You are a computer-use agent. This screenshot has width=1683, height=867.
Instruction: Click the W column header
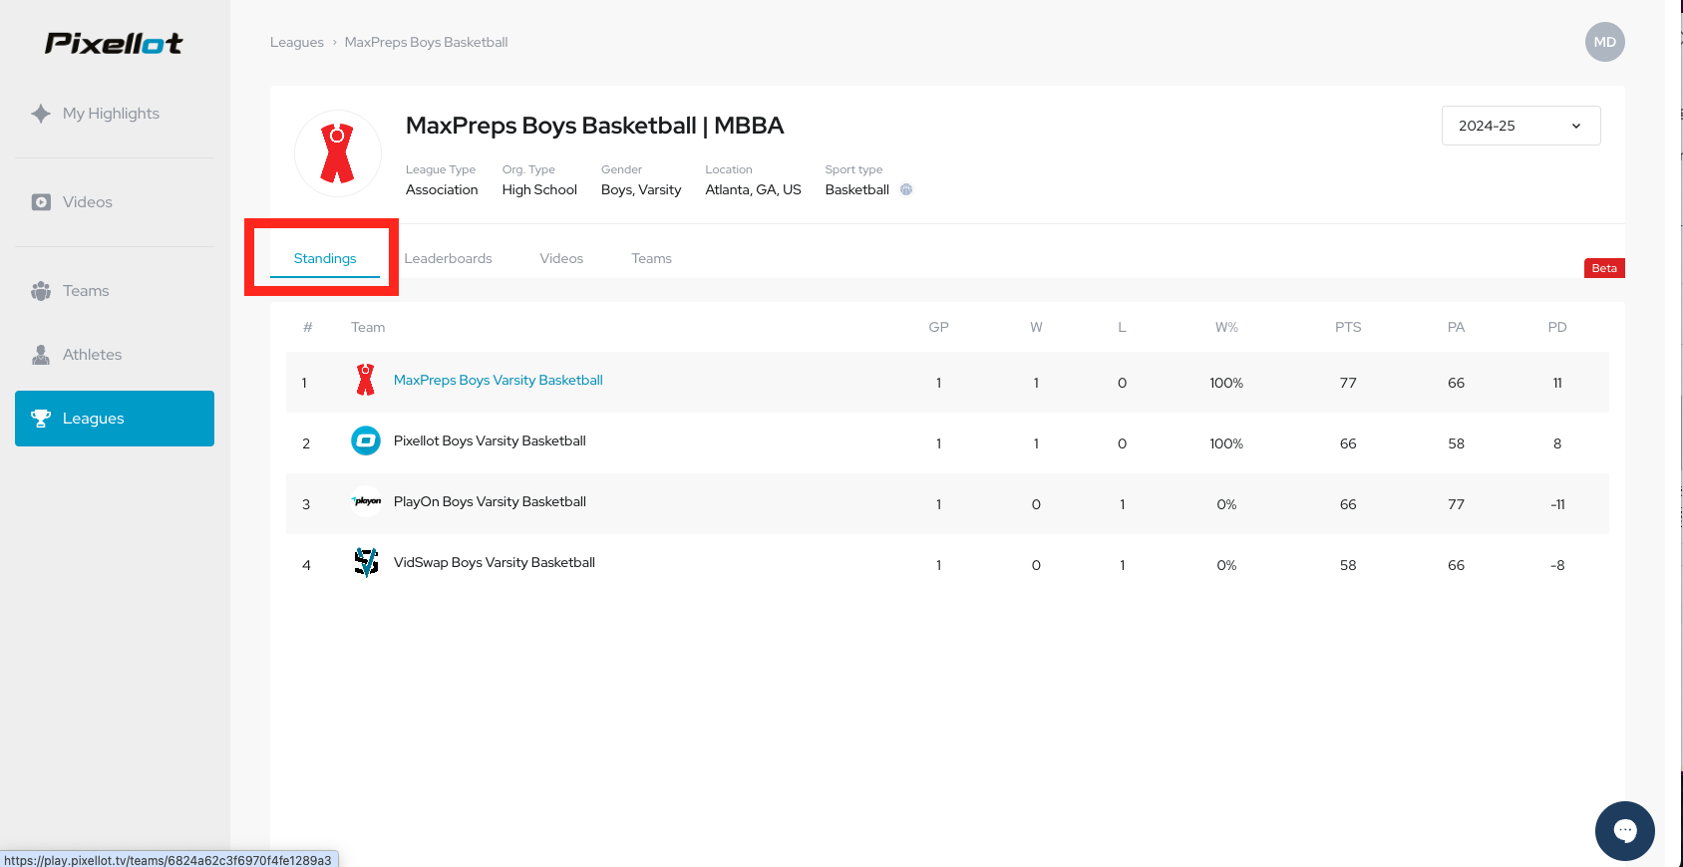click(1036, 327)
